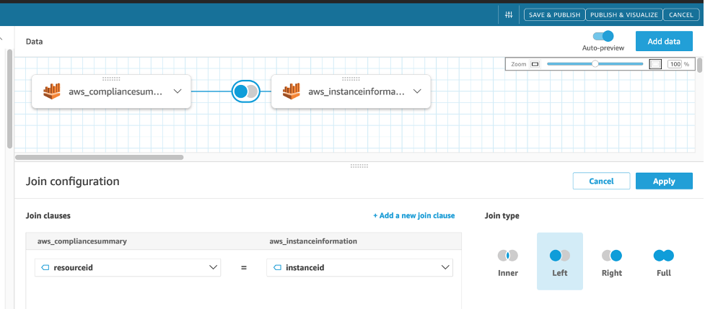Click the canvas vertical scrollbar at right edge

click(700, 65)
